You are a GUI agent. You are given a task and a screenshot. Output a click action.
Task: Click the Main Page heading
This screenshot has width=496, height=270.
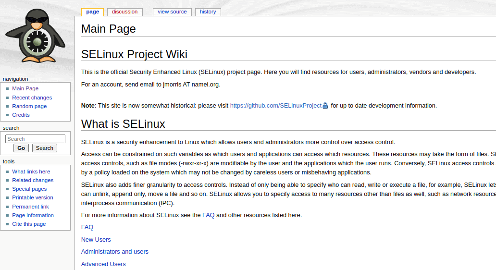click(x=109, y=29)
